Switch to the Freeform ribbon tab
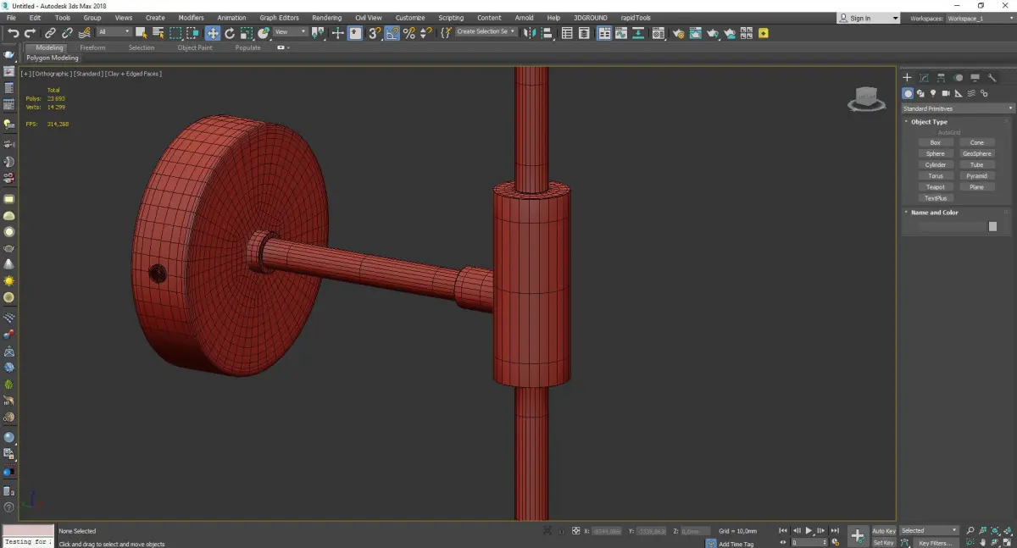 coord(92,47)
